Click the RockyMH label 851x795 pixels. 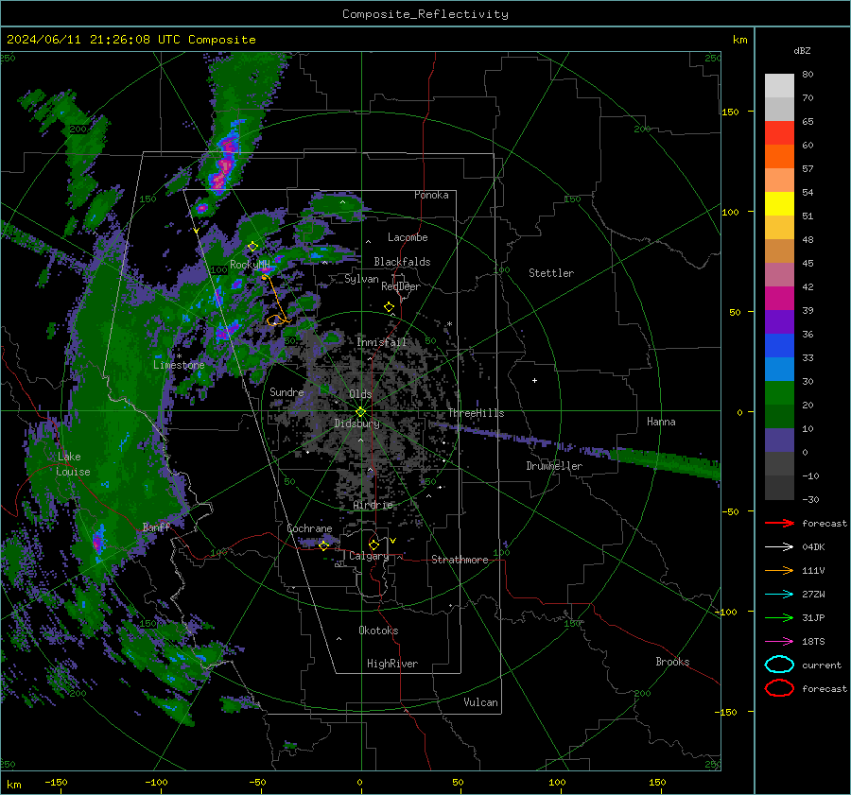pyautogui.click(x=250, y=265)
